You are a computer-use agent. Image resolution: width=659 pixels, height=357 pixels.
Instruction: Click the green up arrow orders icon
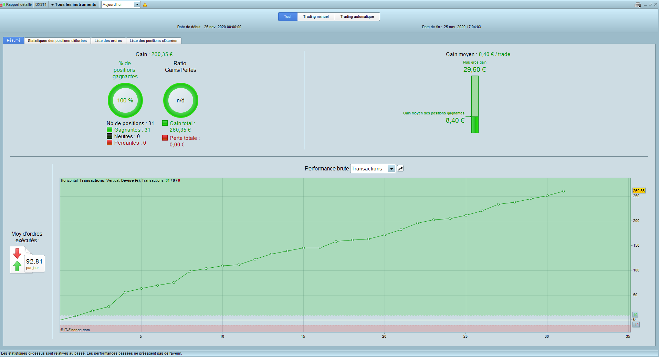(17, 266)
